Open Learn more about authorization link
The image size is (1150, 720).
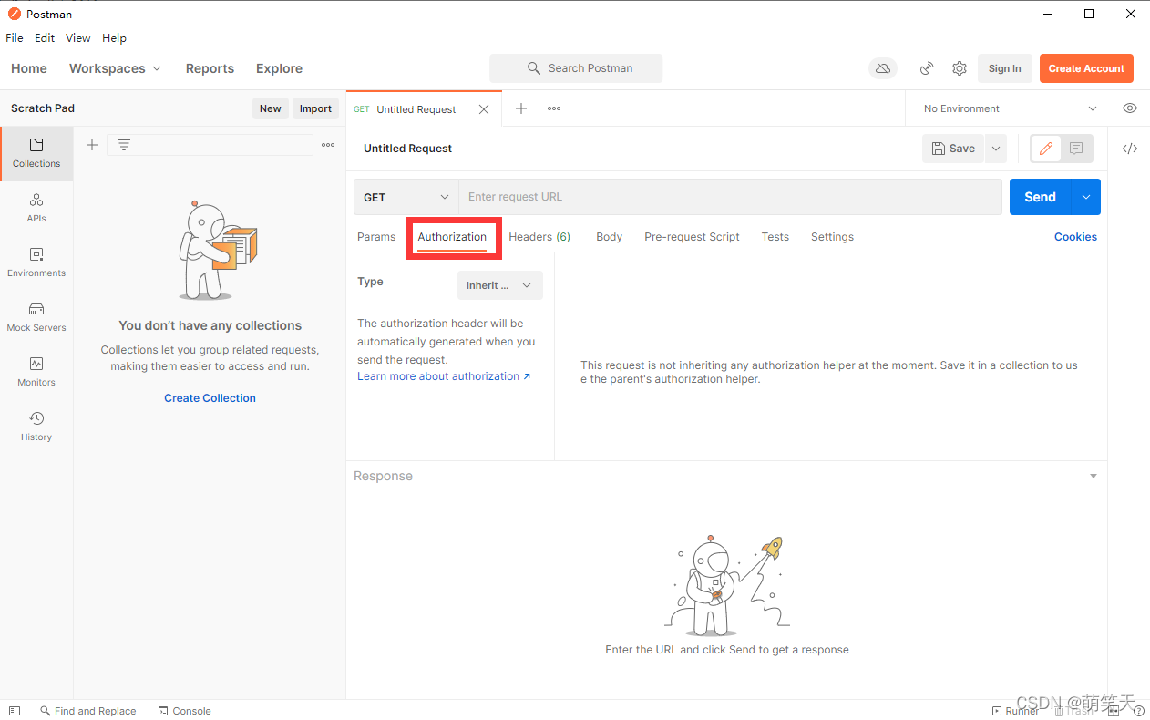(x=444, y=376)
